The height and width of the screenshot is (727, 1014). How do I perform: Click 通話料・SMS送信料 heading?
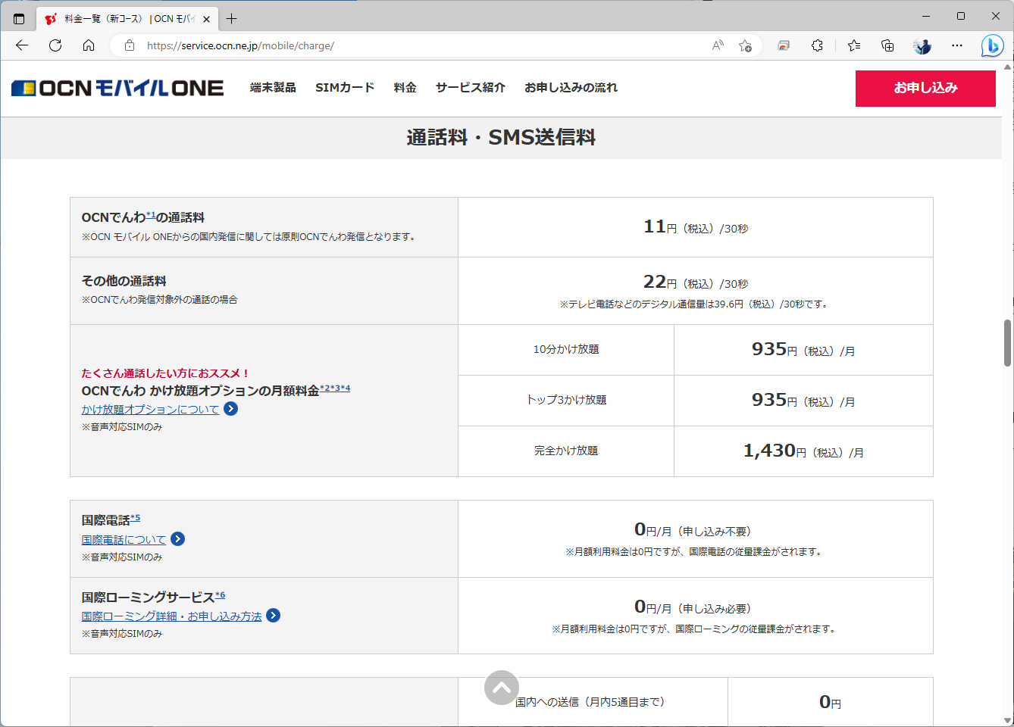point(501,138)
